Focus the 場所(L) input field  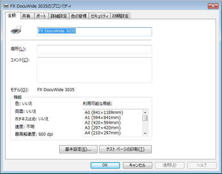click(x=94, y=49)
